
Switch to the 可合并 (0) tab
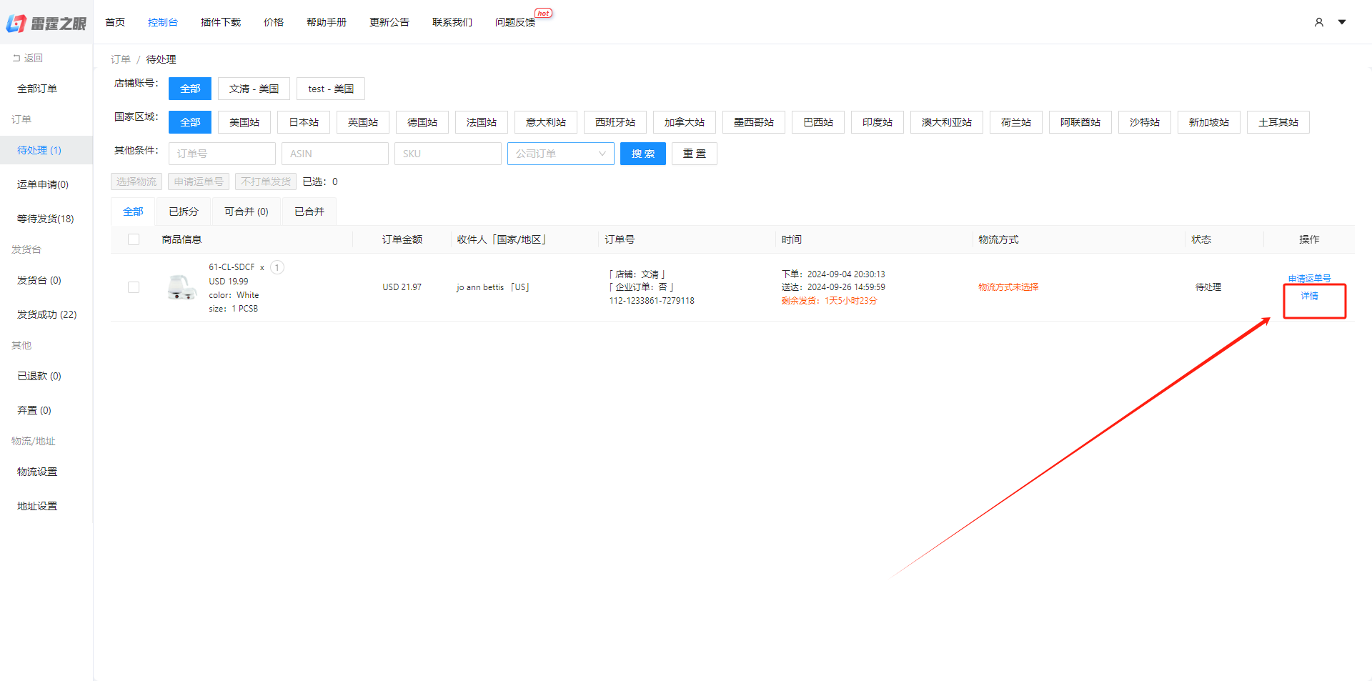[x=246, y=211]
